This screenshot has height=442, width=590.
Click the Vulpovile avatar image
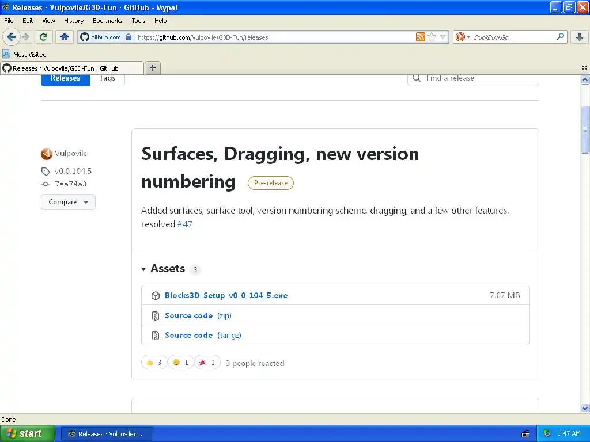pos(47,153)
